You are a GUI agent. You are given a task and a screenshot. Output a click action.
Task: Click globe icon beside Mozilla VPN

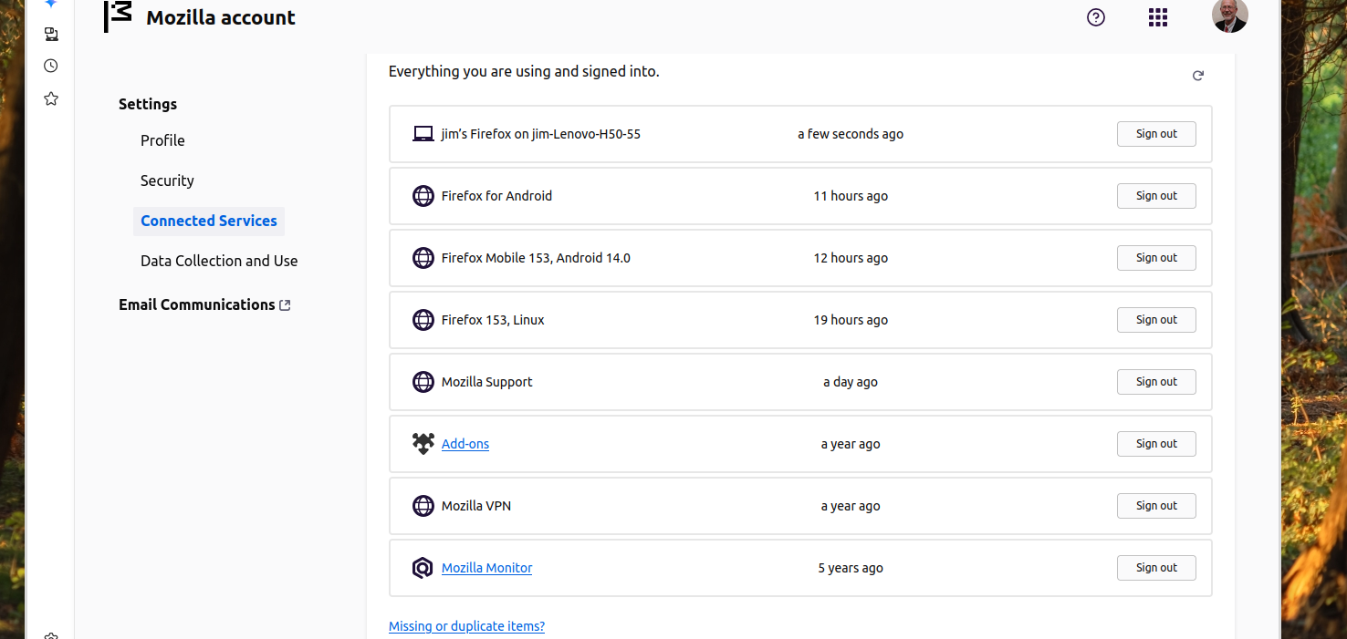(423, 506)
